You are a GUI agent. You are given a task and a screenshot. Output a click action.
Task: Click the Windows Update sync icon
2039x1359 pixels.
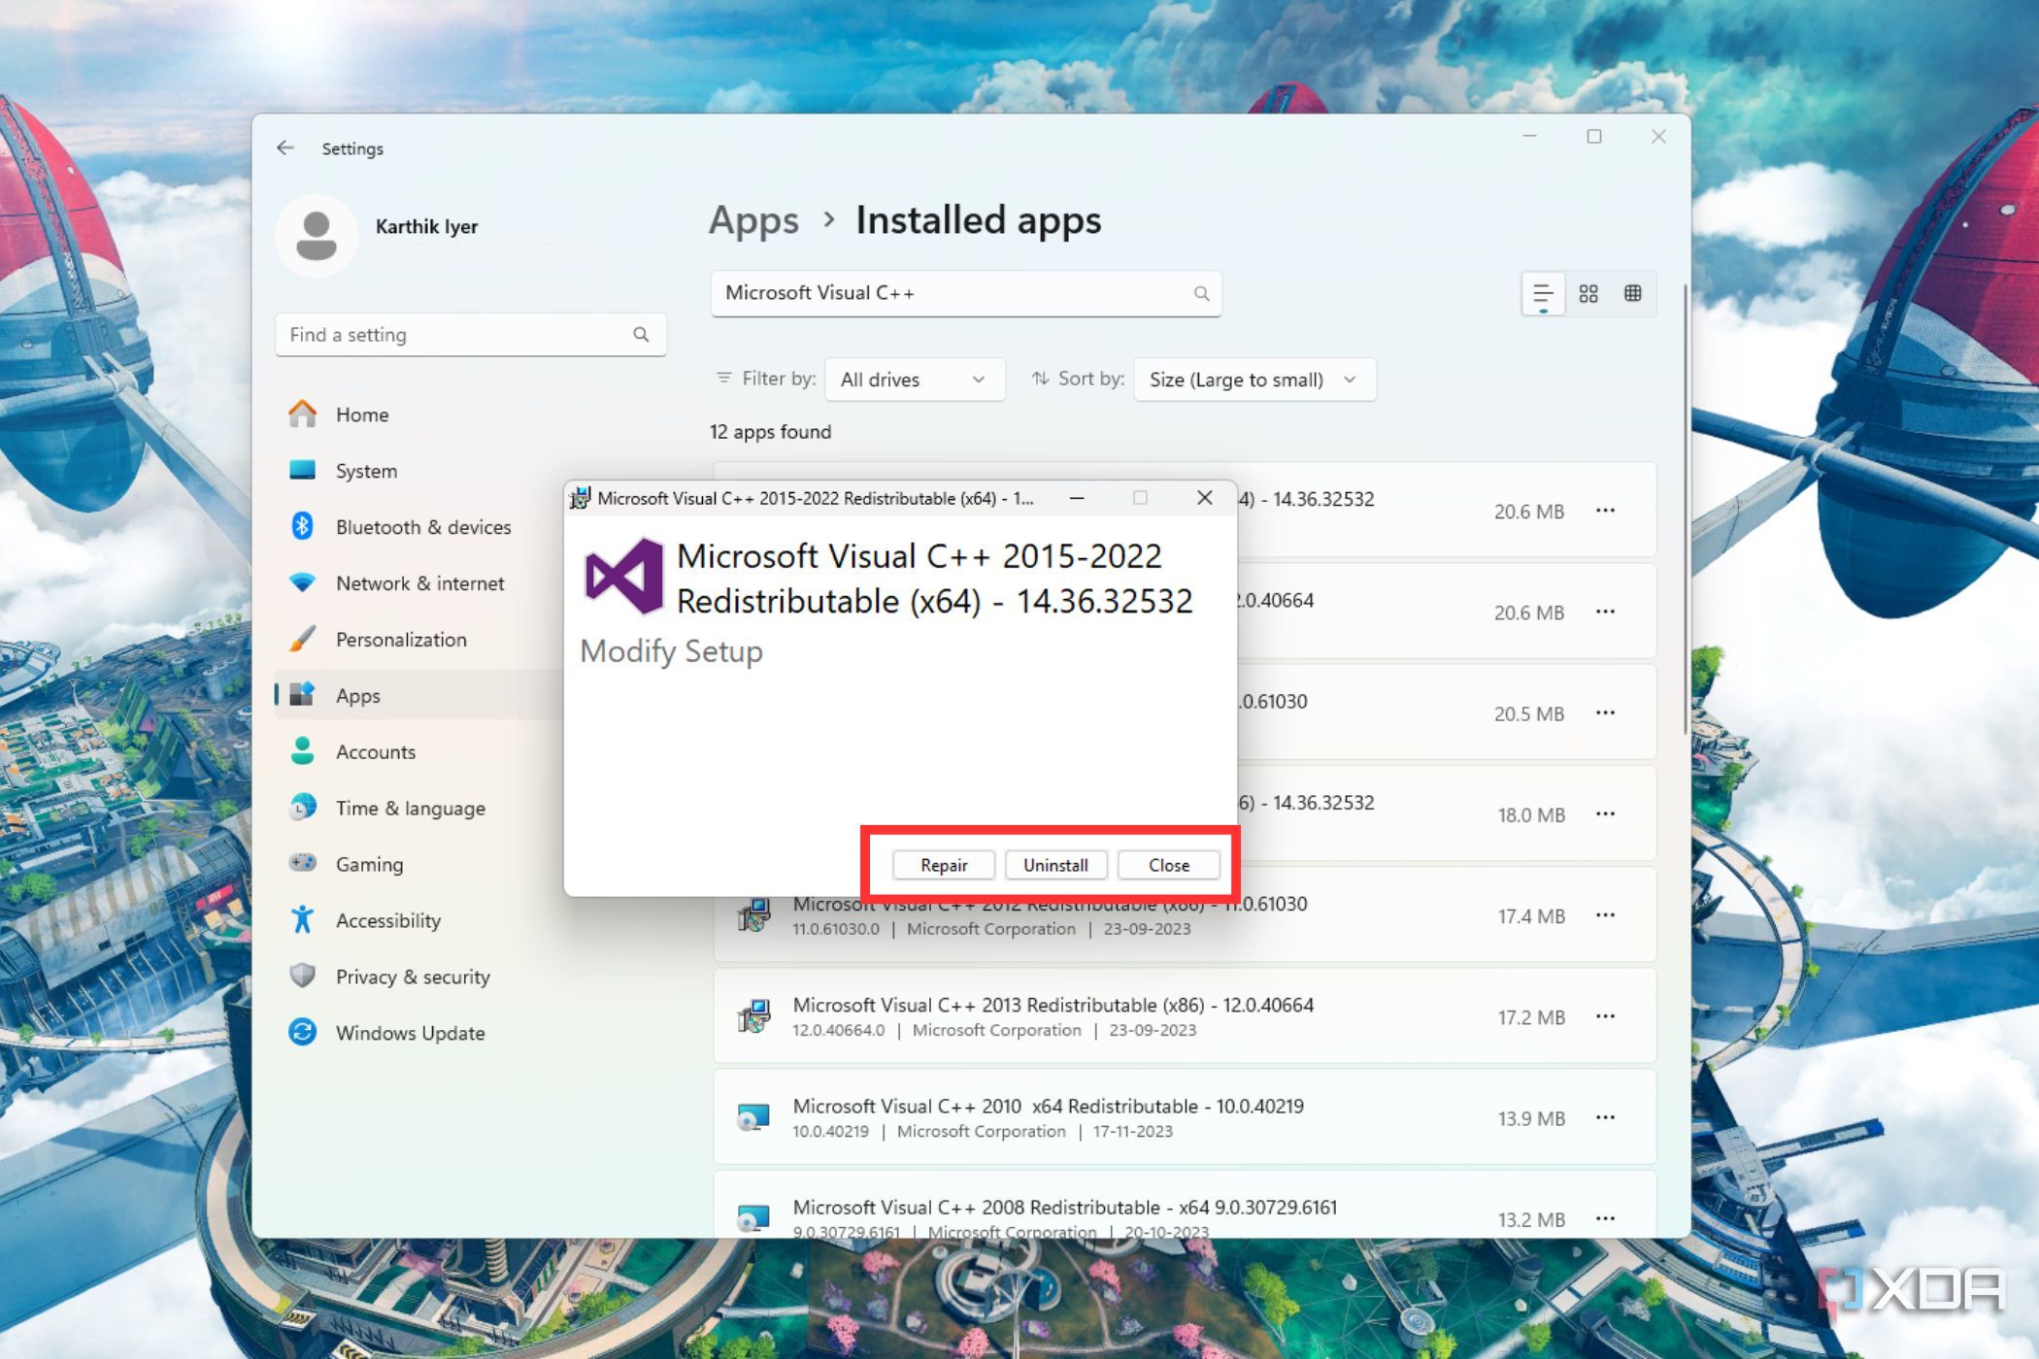[x=302, y=1033]
